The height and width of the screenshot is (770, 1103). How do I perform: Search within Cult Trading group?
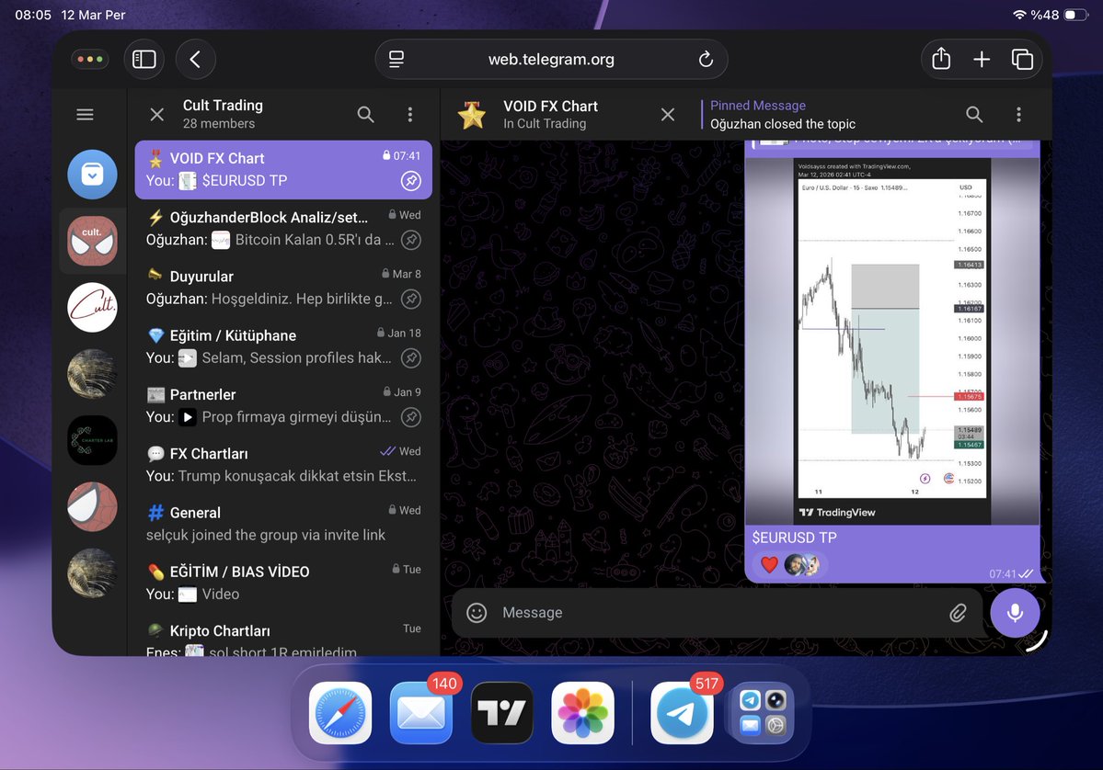[365, 115]
